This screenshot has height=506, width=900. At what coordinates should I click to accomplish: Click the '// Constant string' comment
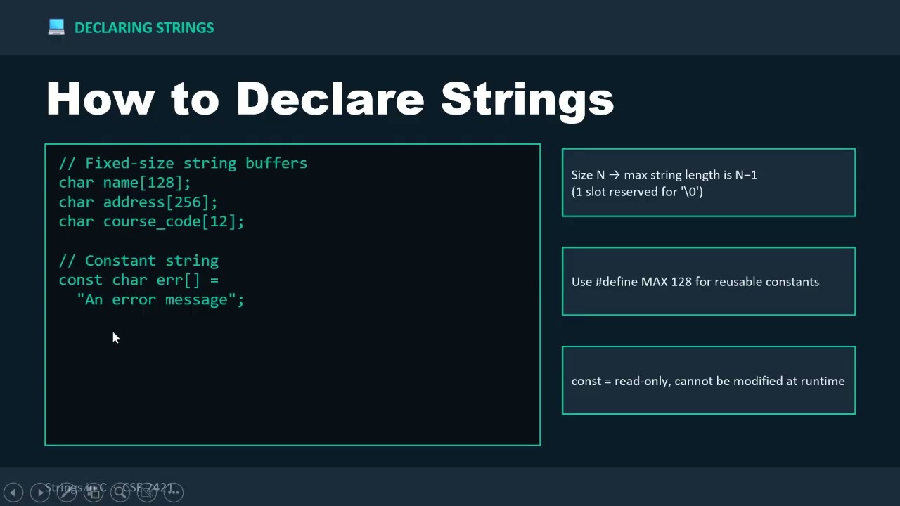139,261
